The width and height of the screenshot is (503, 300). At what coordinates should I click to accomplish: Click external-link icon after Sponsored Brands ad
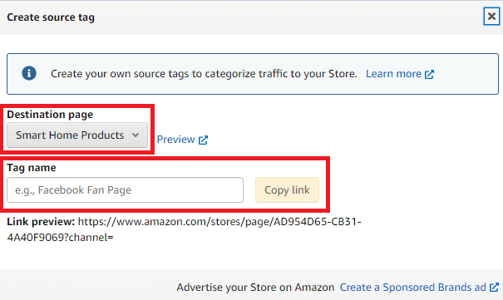pos(495,288)
